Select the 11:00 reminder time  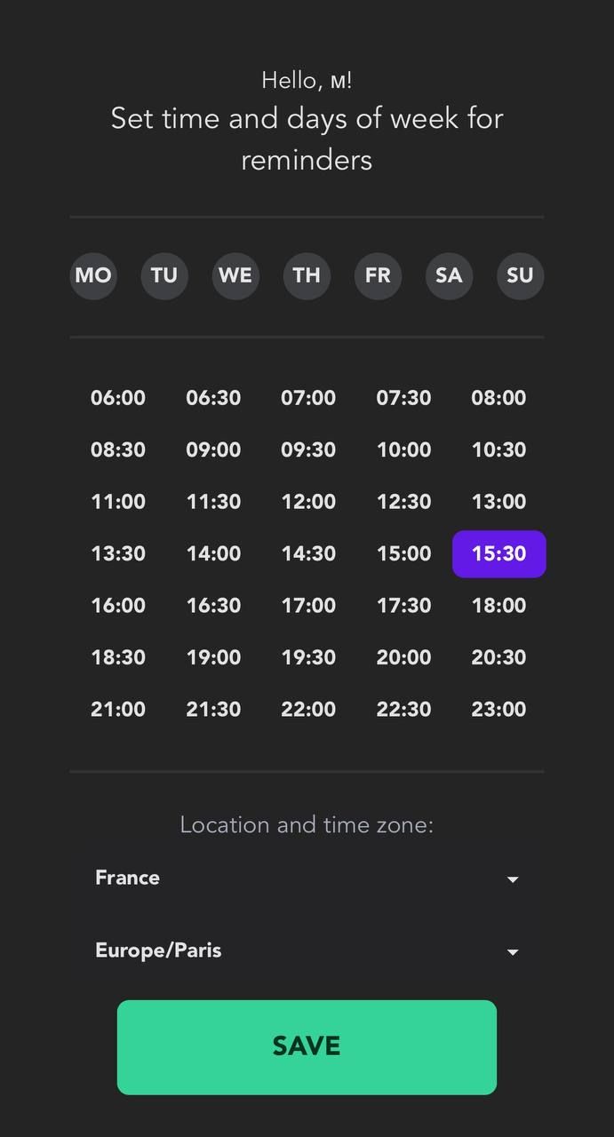coord(117,501)
